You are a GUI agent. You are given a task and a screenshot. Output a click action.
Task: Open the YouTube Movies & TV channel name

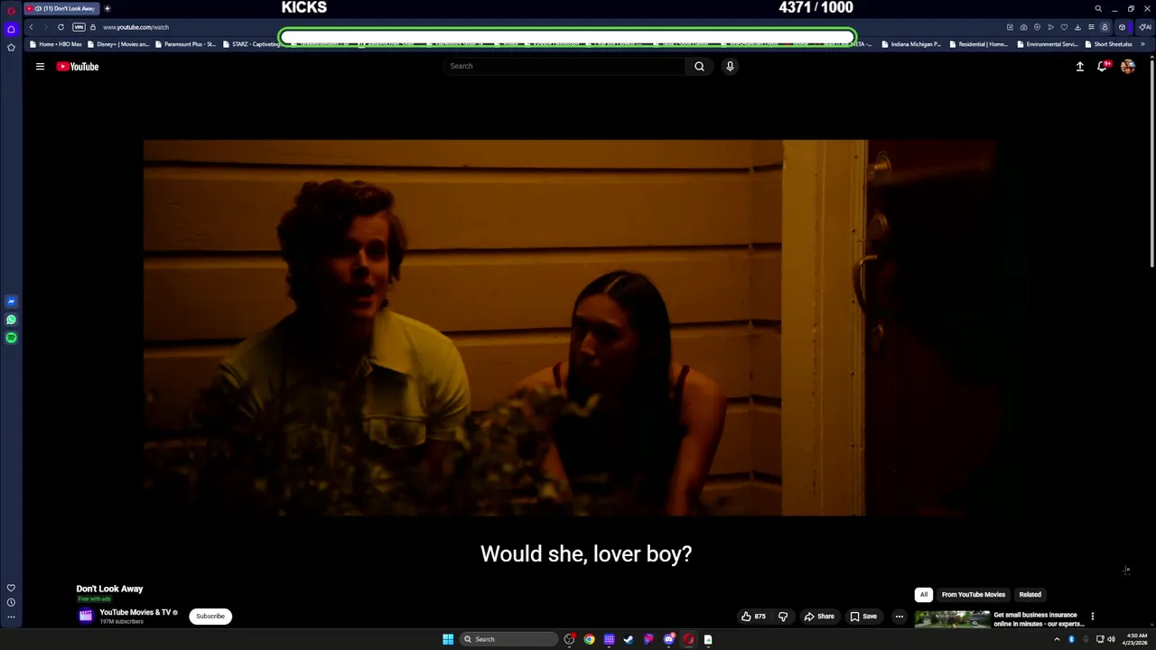pyautogui.click(x=135, y=612)
